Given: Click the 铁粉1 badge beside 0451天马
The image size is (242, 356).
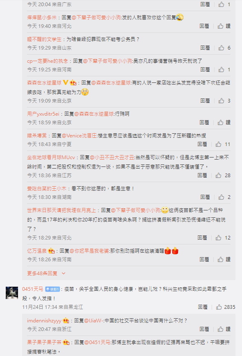Looking at the screenshot, I should pos(53,289).
